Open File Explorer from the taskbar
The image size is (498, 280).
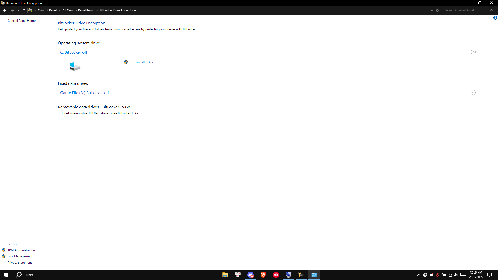(x=225, y=275)
